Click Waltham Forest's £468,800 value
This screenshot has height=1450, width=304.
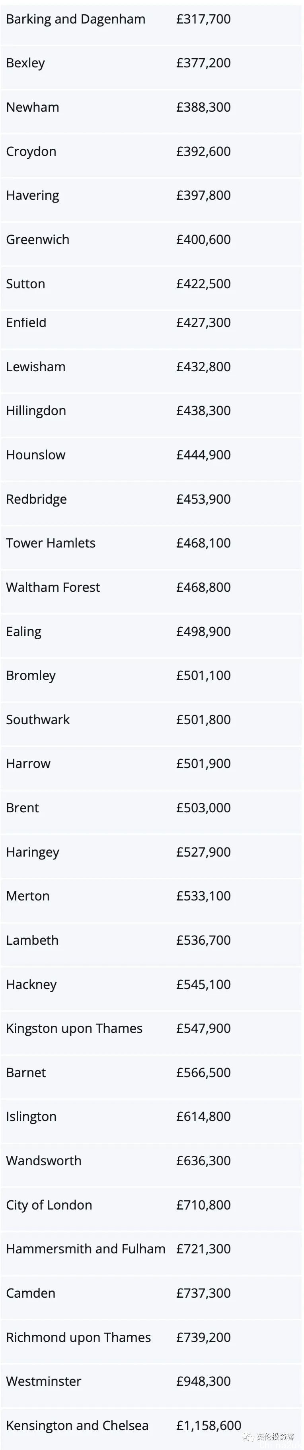coord(203,587)
